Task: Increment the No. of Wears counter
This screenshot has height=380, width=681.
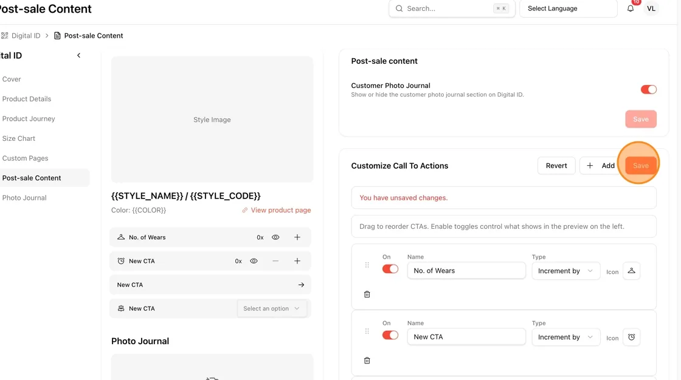Action: click(x=297, y=237)
